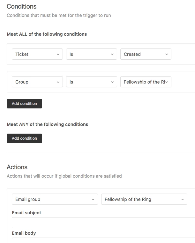Click the Email body label

click(24, 233)
